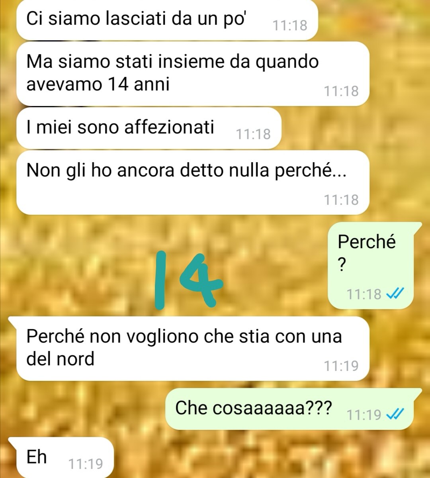430x478 pixels.
Task: Click the 11:18 timestamp beside 'I miei sono affezionati'
Action: click(x=253, y=134)
